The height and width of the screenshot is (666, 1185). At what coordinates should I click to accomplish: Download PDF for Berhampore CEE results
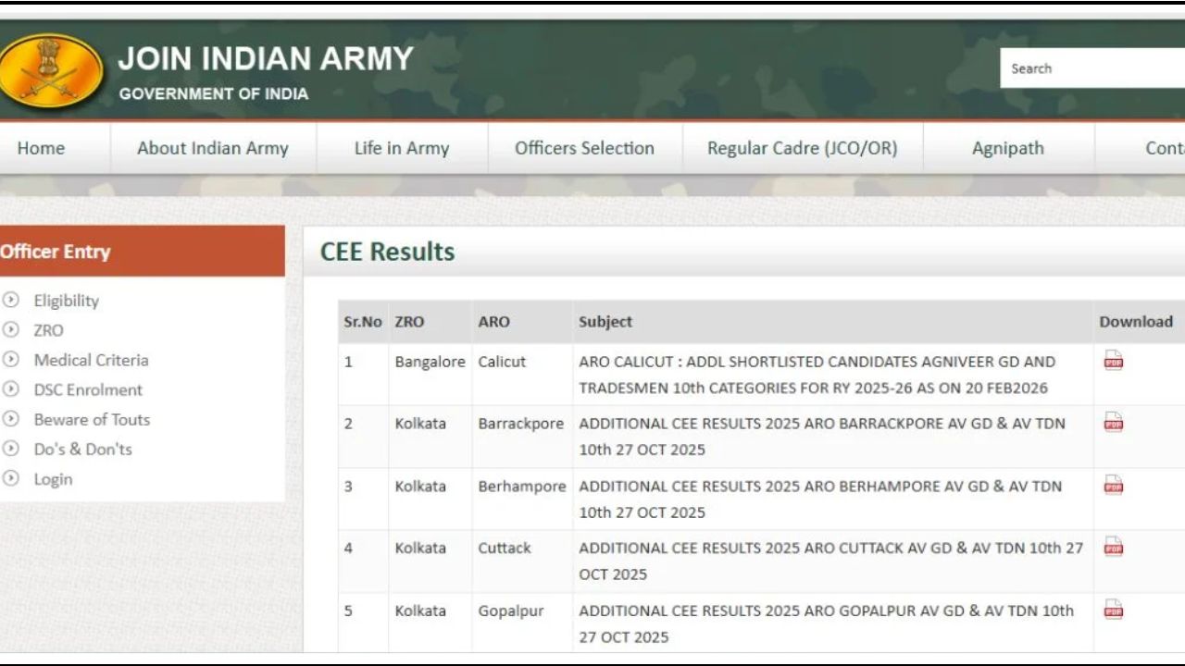[1113, 486]
